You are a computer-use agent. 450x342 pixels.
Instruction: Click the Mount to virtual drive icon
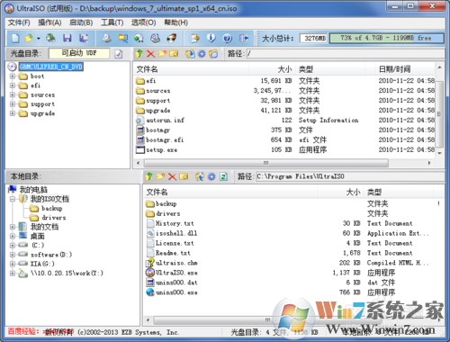(155, 38)
